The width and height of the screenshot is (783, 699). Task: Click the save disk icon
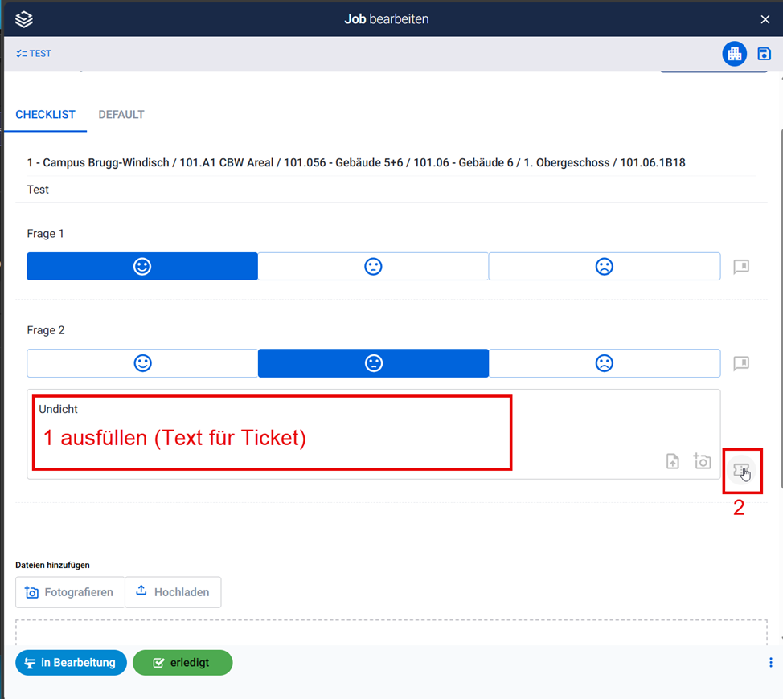764,54
